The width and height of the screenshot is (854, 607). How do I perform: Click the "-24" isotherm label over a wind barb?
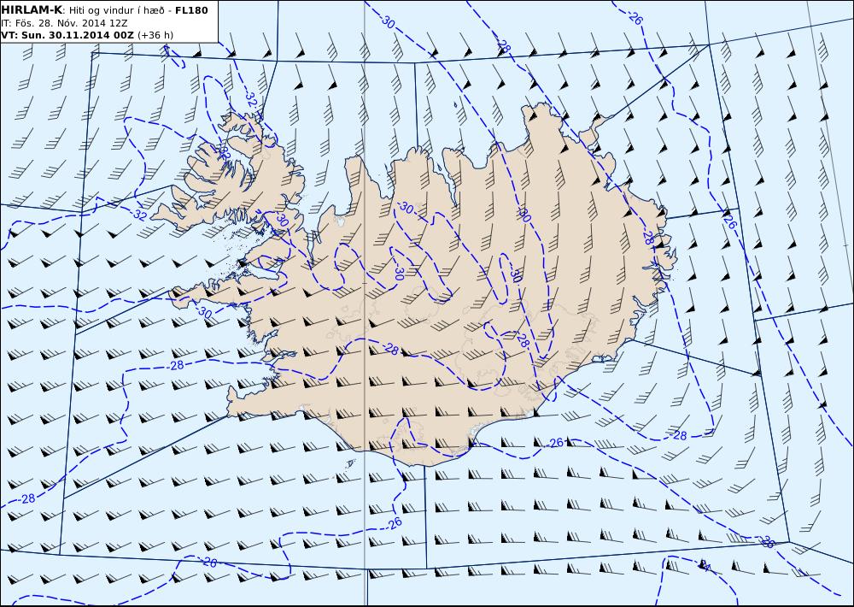pyautogui.click(x=705, y=566)
